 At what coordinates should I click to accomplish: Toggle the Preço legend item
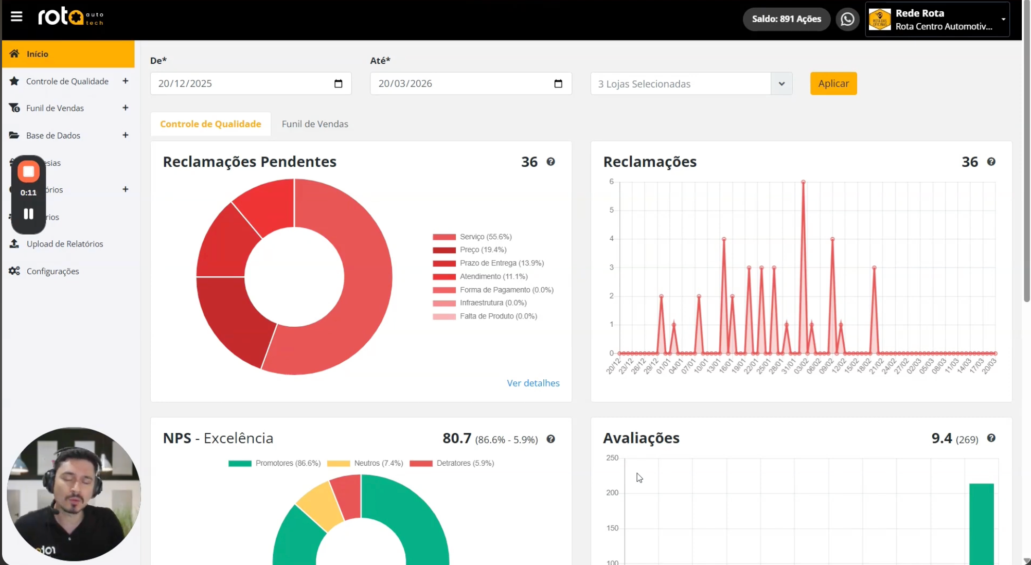(470, 250)
